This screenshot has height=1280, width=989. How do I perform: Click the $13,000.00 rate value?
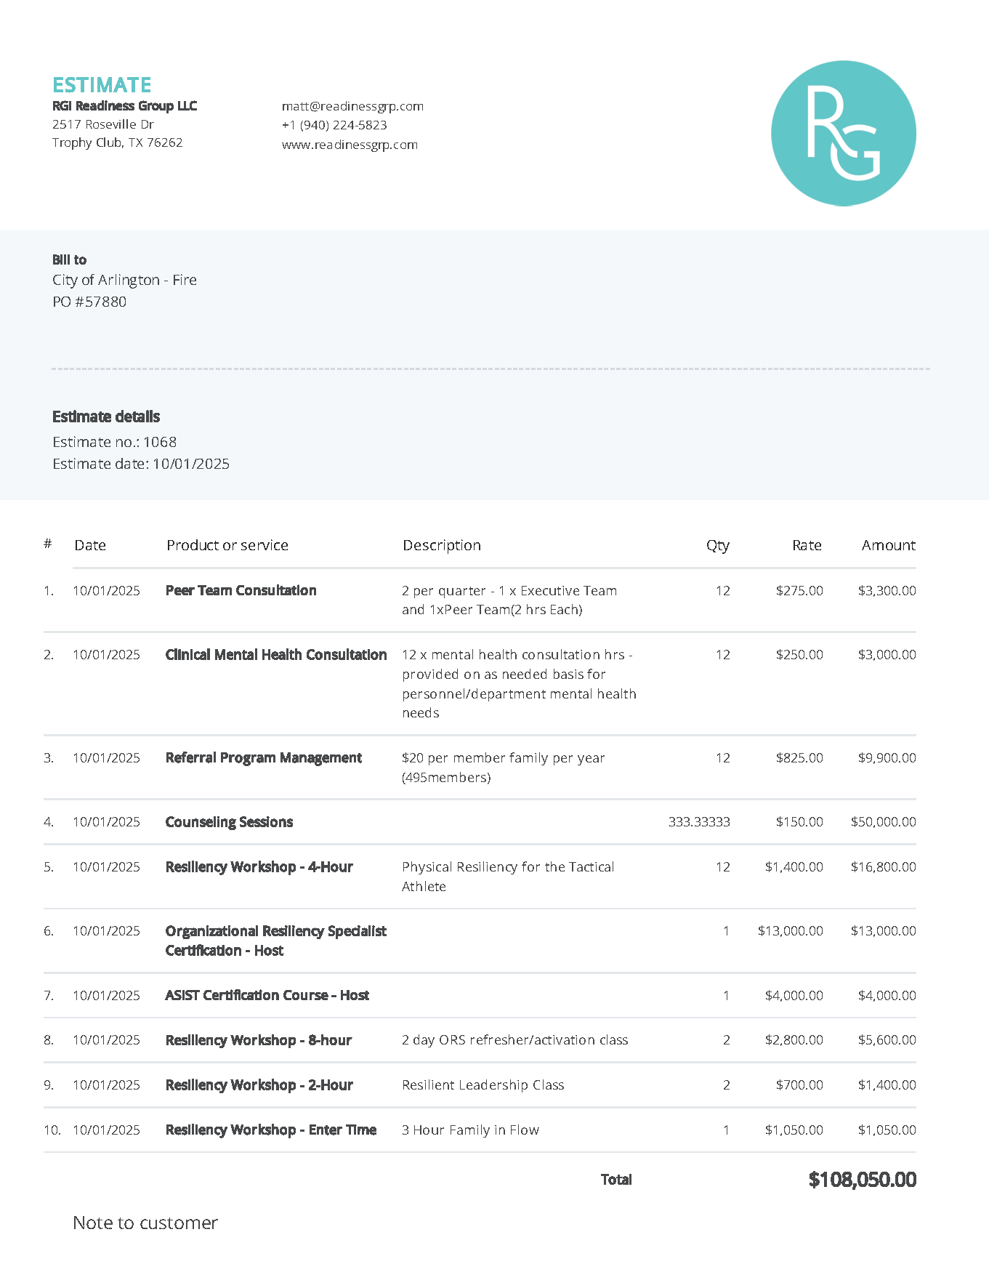[x=791, y=930]
